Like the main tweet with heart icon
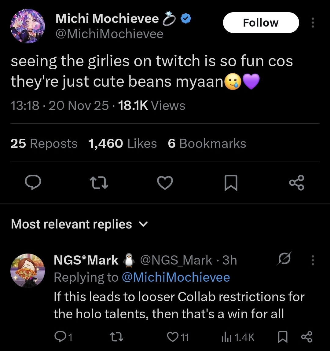 pos(165,183)
